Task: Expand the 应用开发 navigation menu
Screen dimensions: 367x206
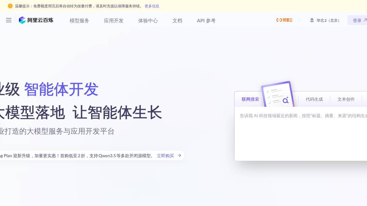Action: coord(113,20)
